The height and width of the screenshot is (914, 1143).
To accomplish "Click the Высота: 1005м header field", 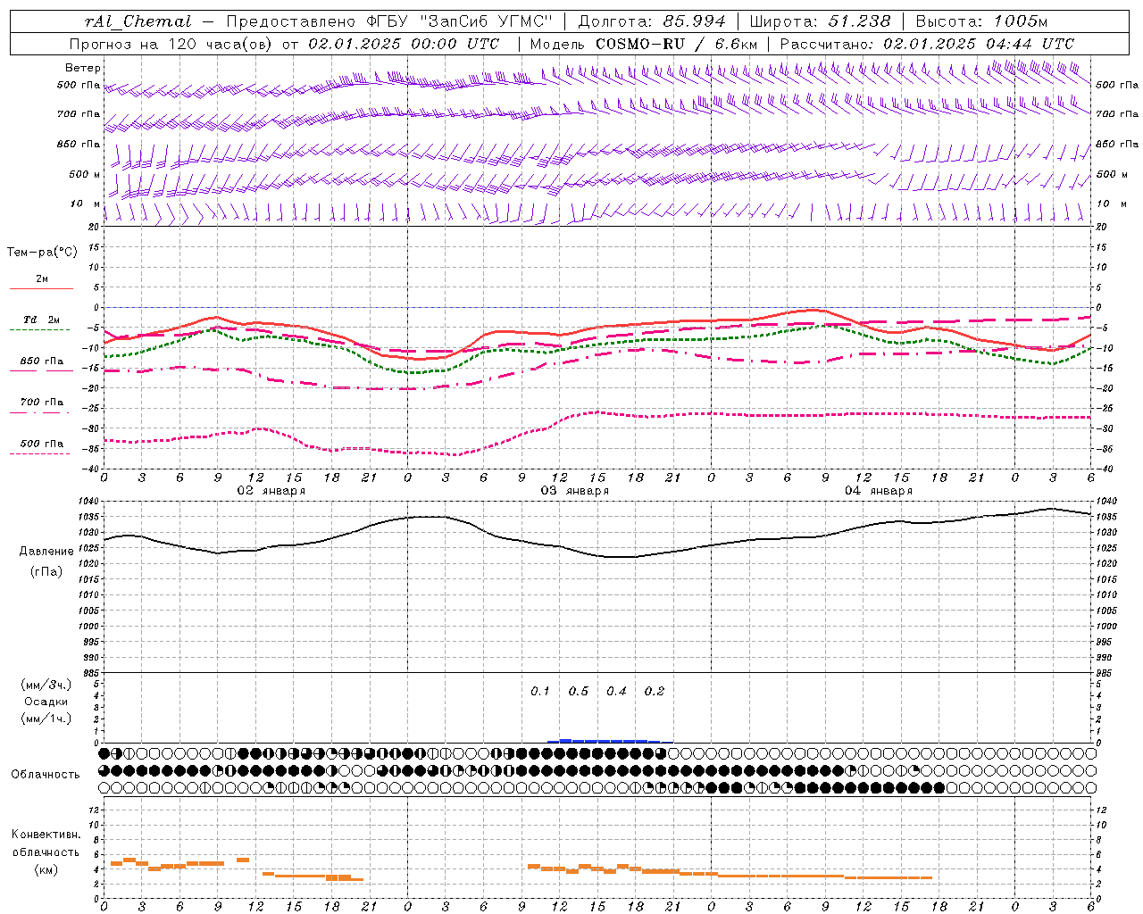I will pos(981,21).
